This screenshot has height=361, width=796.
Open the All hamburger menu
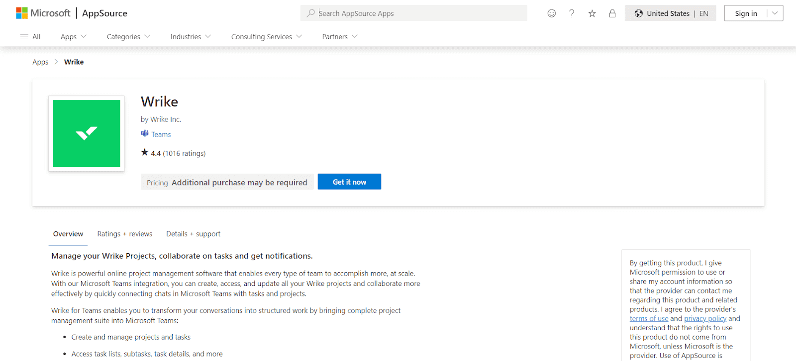pos(30,37)
